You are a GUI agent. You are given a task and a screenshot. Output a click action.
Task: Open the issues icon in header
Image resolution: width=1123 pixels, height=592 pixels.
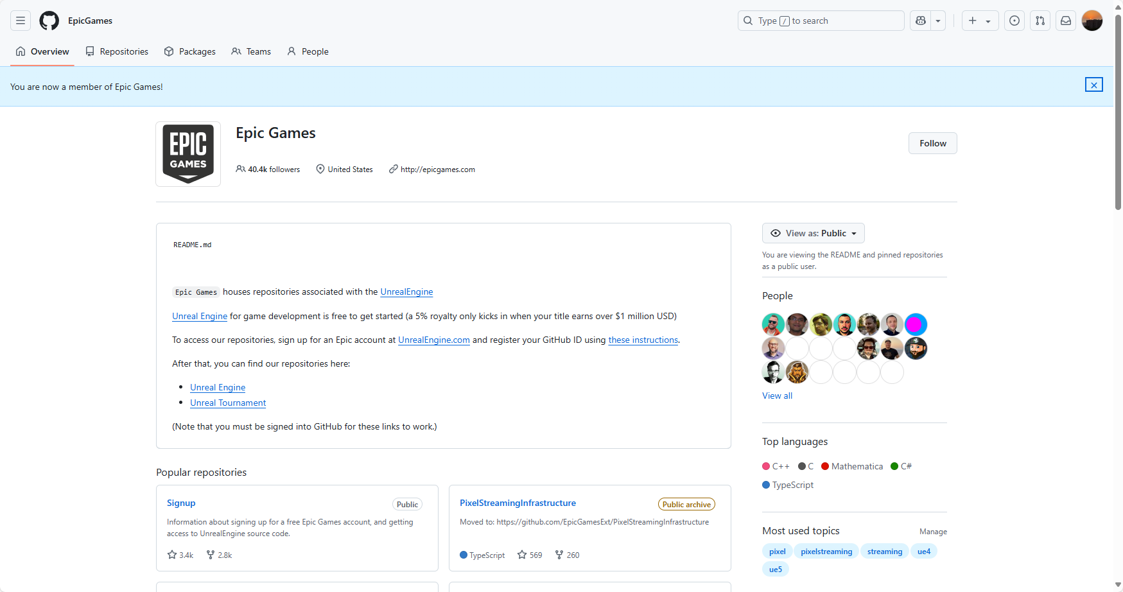pos(1014,21)
